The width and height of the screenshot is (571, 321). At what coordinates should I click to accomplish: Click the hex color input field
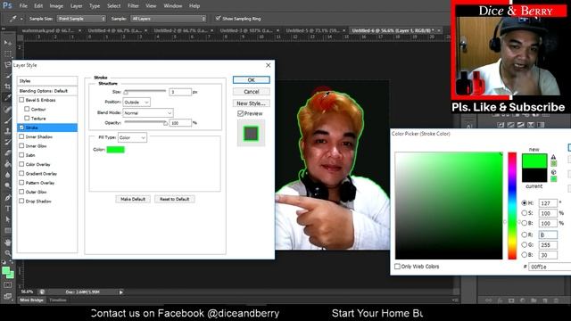[550, 267]
